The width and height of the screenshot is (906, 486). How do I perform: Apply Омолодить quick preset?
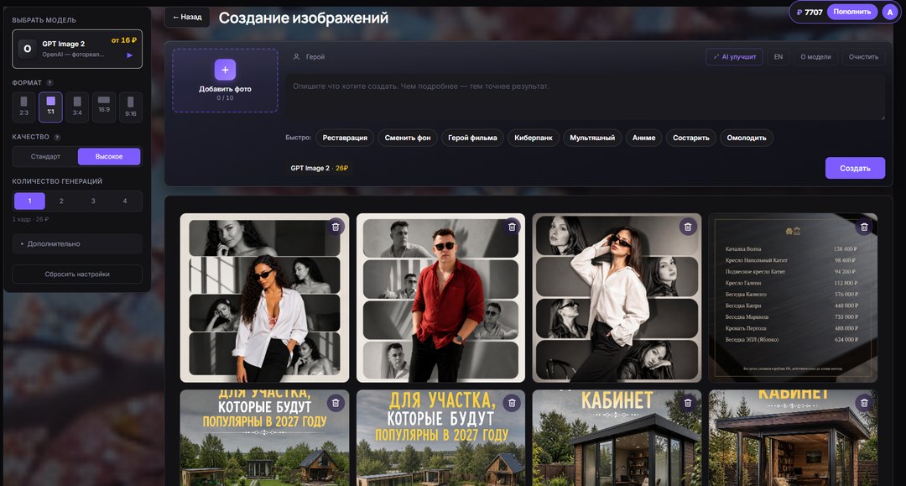tap(747, 138)
